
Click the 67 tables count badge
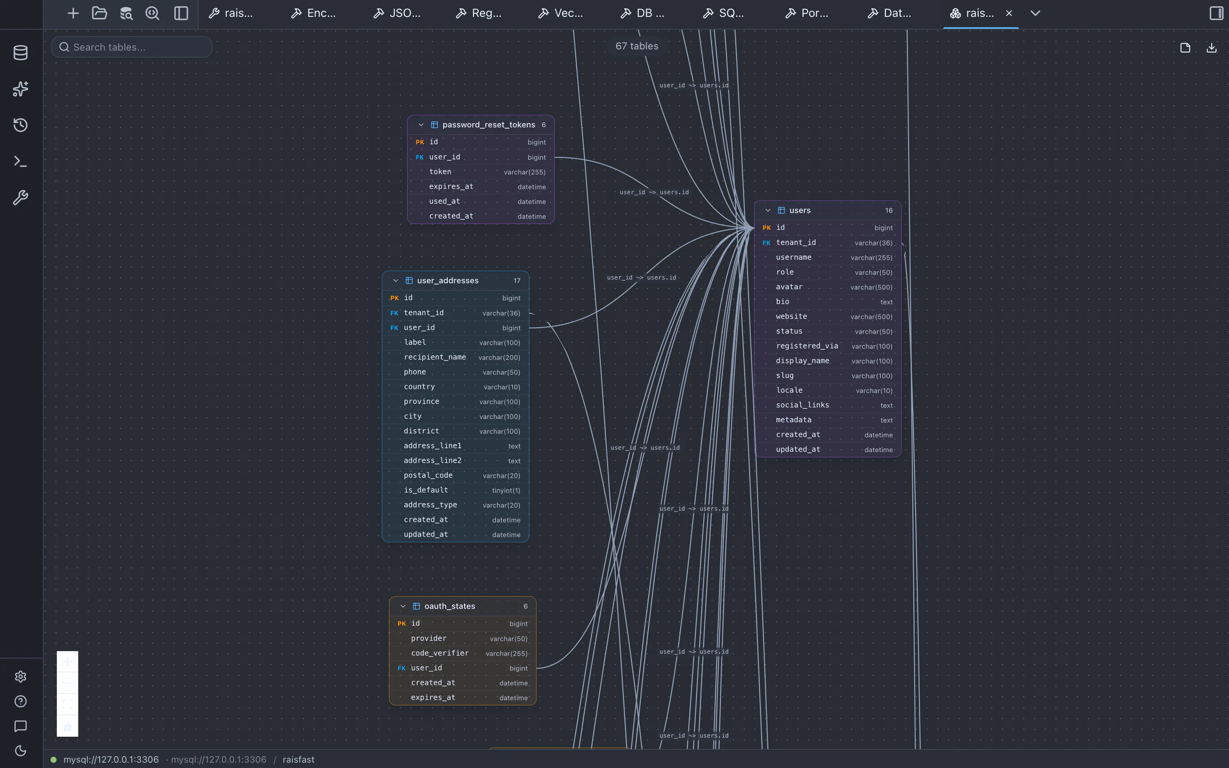(x=637, y=46)
